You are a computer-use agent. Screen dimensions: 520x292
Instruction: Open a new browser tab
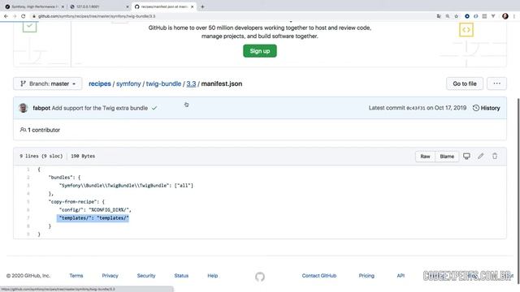202,6
